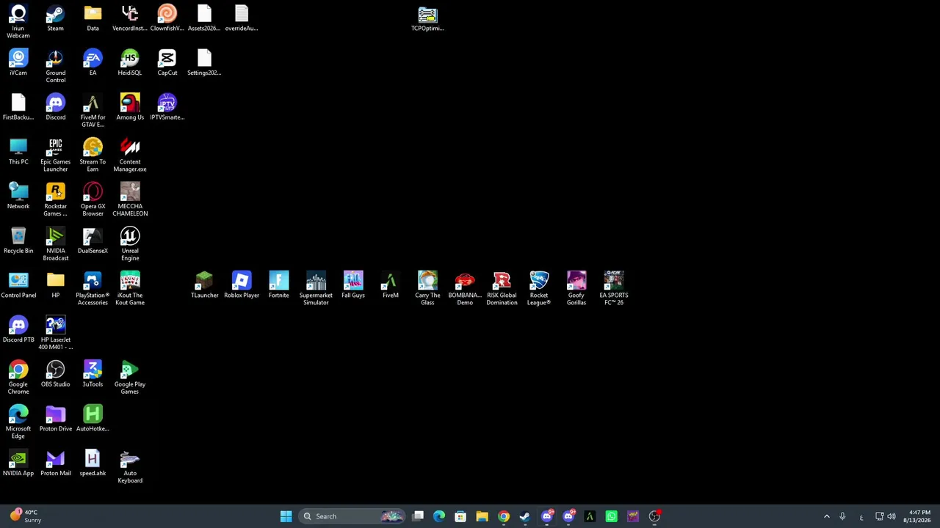Select the EA SPORTS FC 26 icon
The height and width of the screenshot is (528, 940).
[613, 290]
